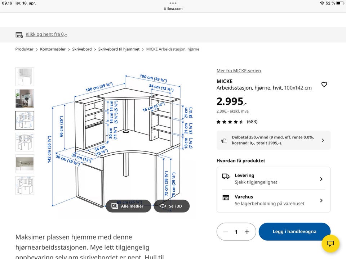This screenshot has height=259, width=346.
Task: Go to Skrivebord til hjemmet breadcrumb
Action: [x=119, y=49]
